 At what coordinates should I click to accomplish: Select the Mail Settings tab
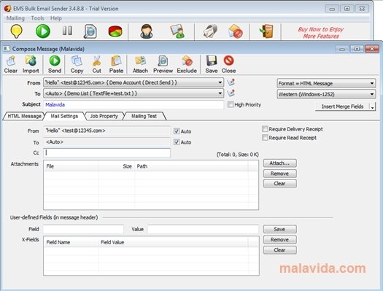pyautogui.click(x=64, y=116)
